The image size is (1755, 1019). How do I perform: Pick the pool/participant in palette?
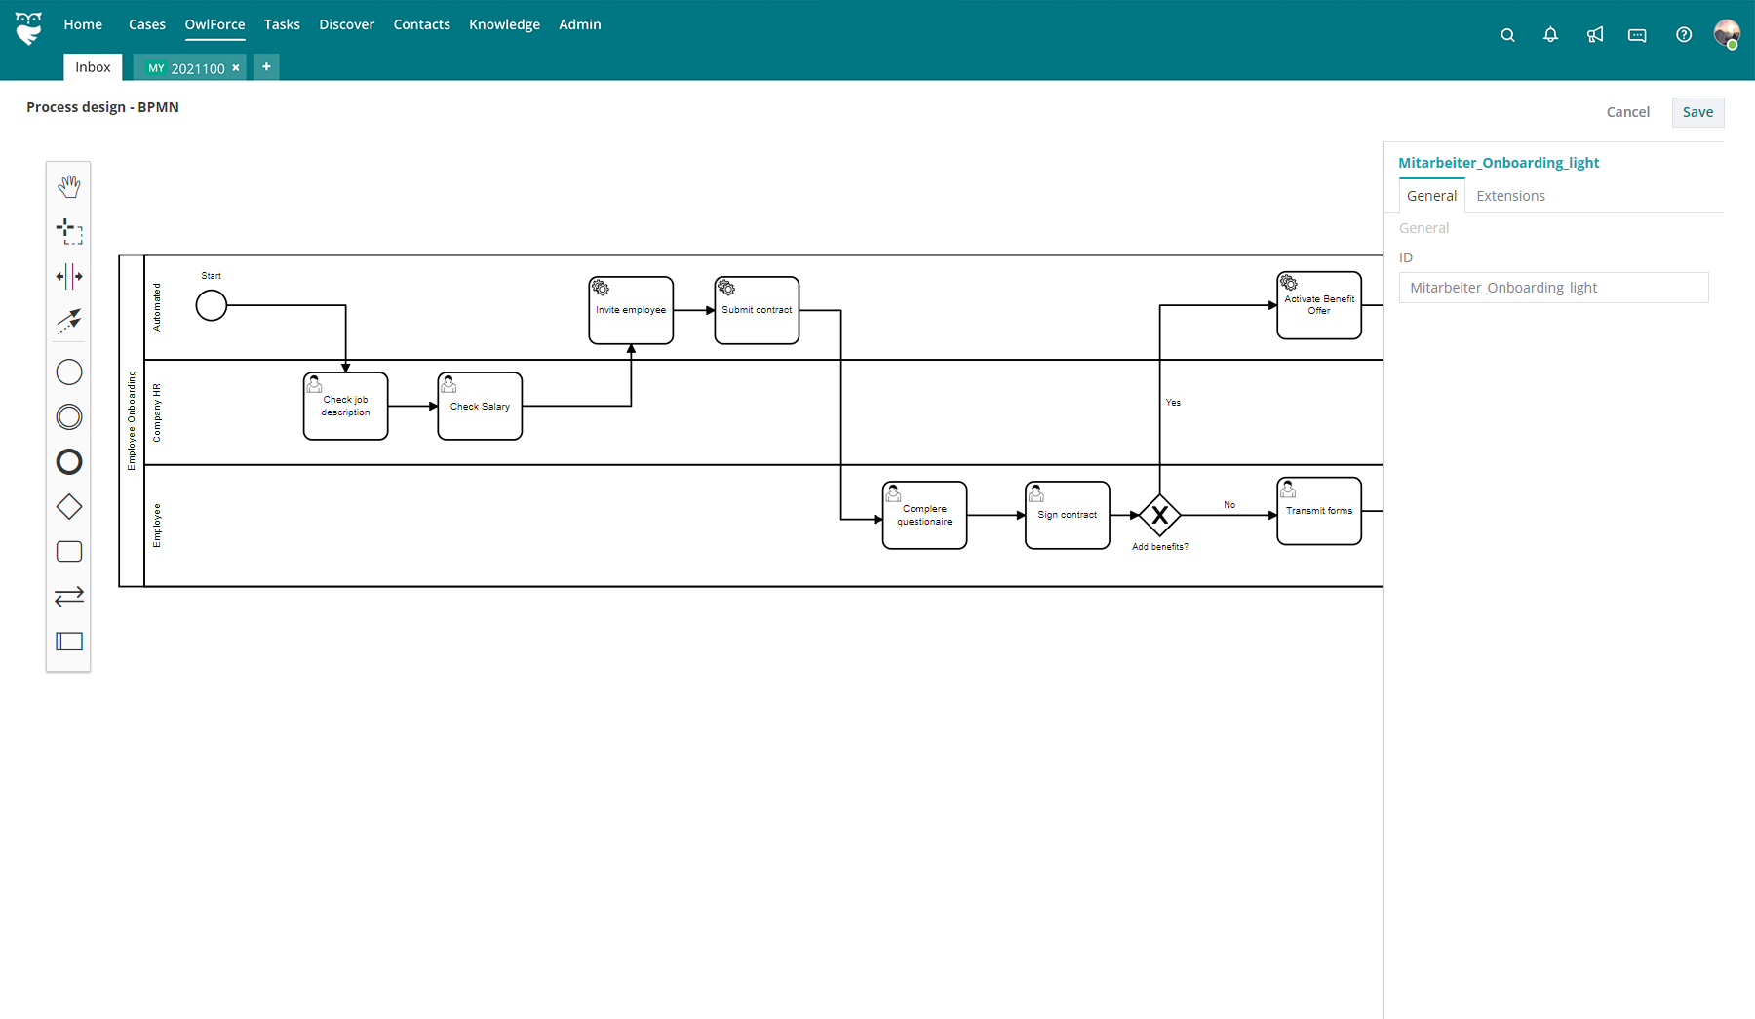68,641
